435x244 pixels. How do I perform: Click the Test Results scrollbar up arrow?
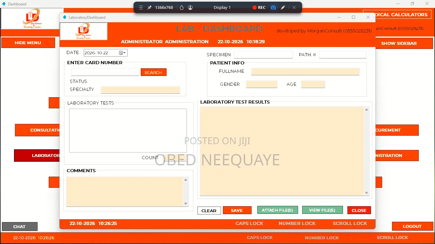(367, 110)
